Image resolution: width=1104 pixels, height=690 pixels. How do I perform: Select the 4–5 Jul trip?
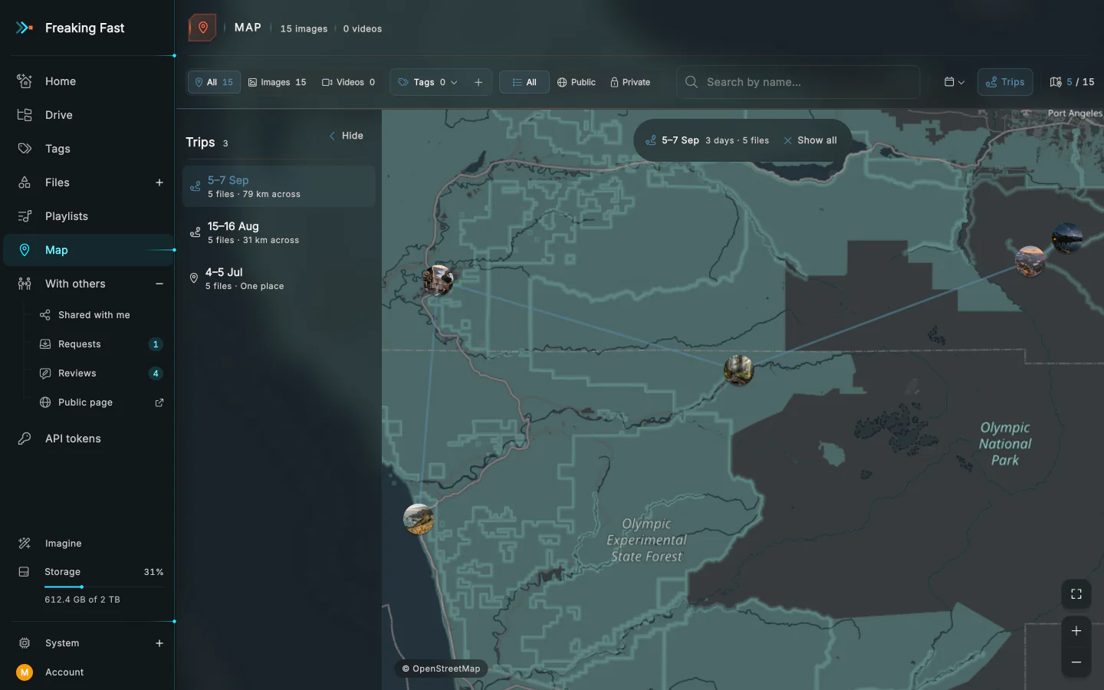pyautogui.click(x=279, y=278)
